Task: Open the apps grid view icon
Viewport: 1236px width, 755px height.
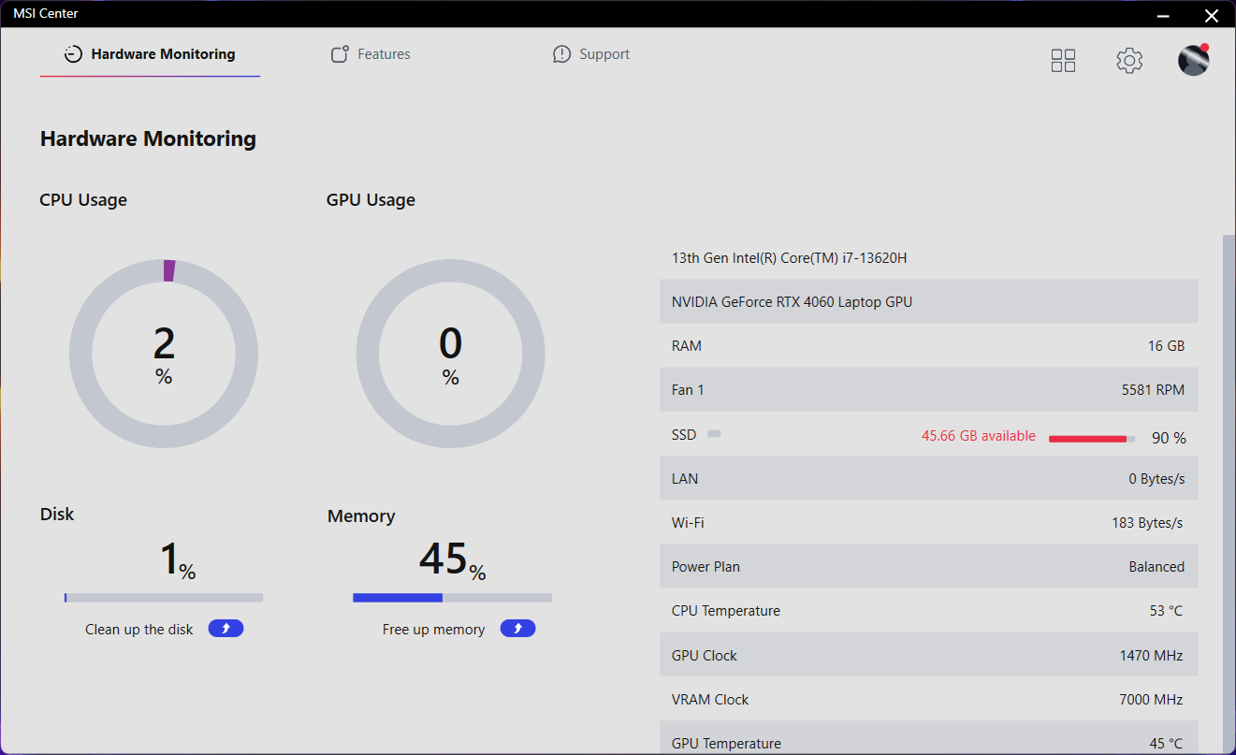Action: 1063,61
